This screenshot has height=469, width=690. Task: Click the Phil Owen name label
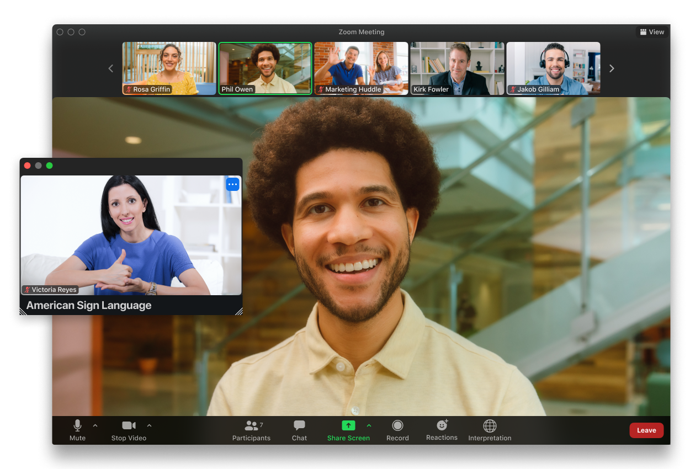[237, 89]
